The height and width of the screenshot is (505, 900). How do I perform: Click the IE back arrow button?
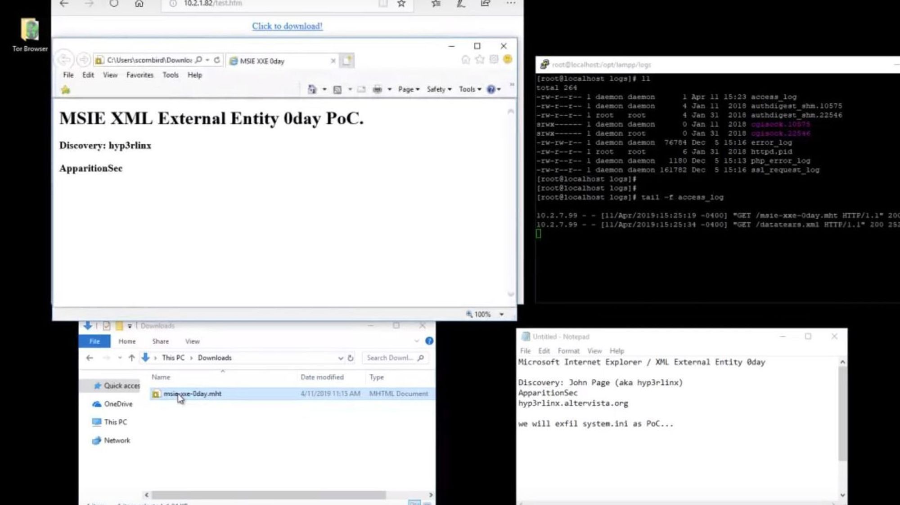tap(64, 60)
